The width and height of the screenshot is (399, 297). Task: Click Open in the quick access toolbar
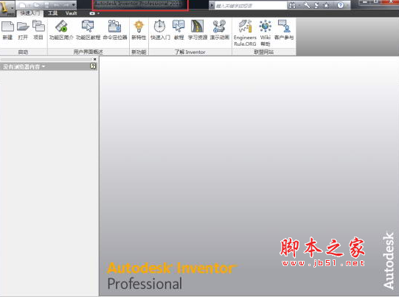(36, 5)
